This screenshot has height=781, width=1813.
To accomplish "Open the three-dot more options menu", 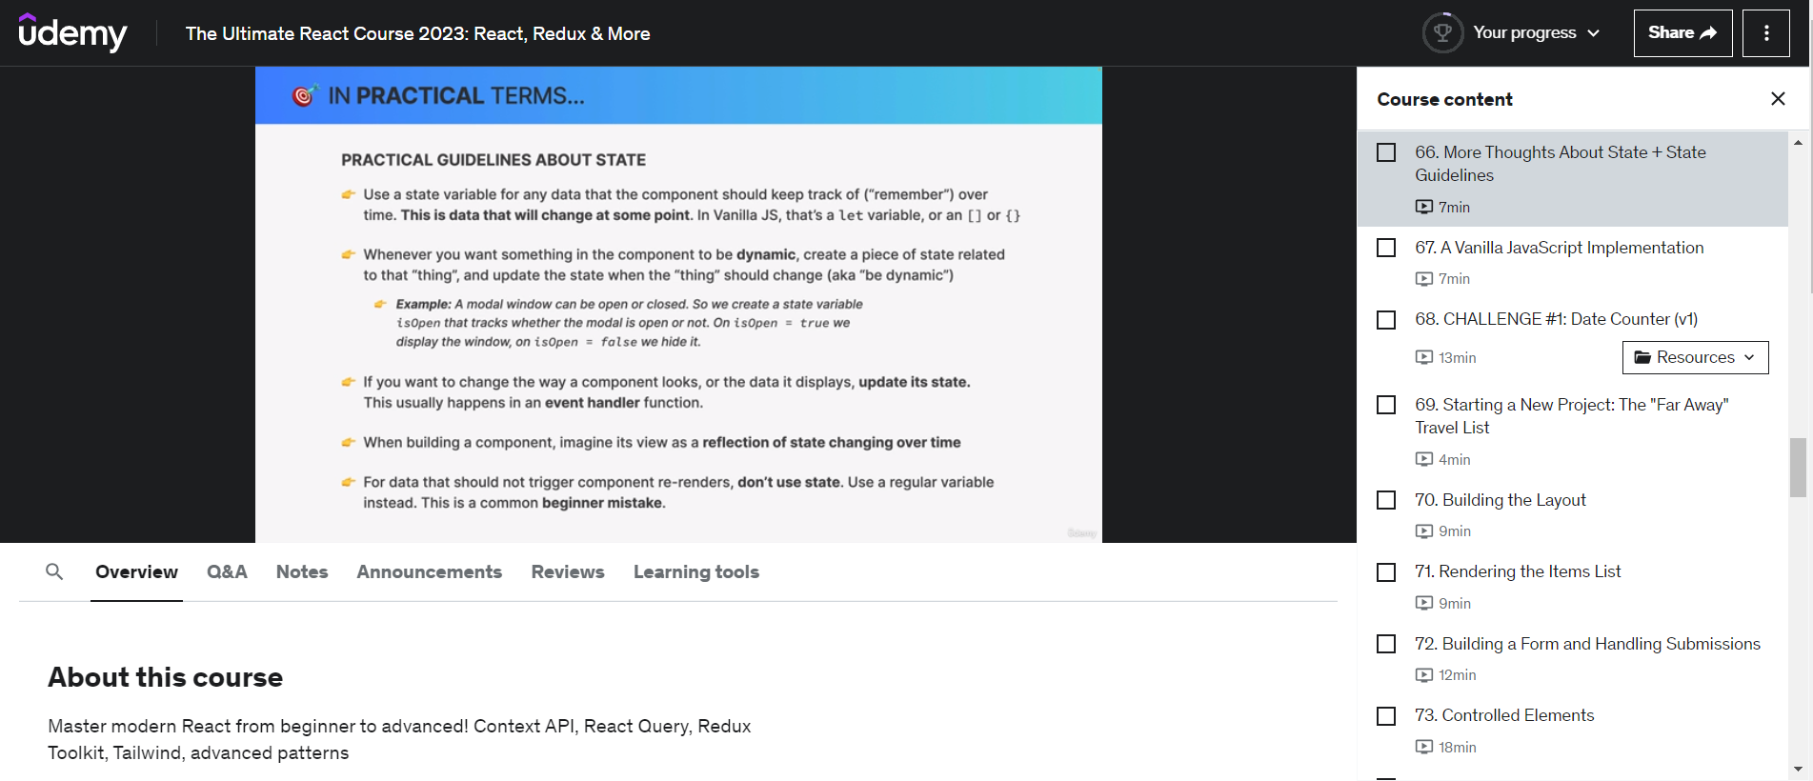I will 1765,33.
